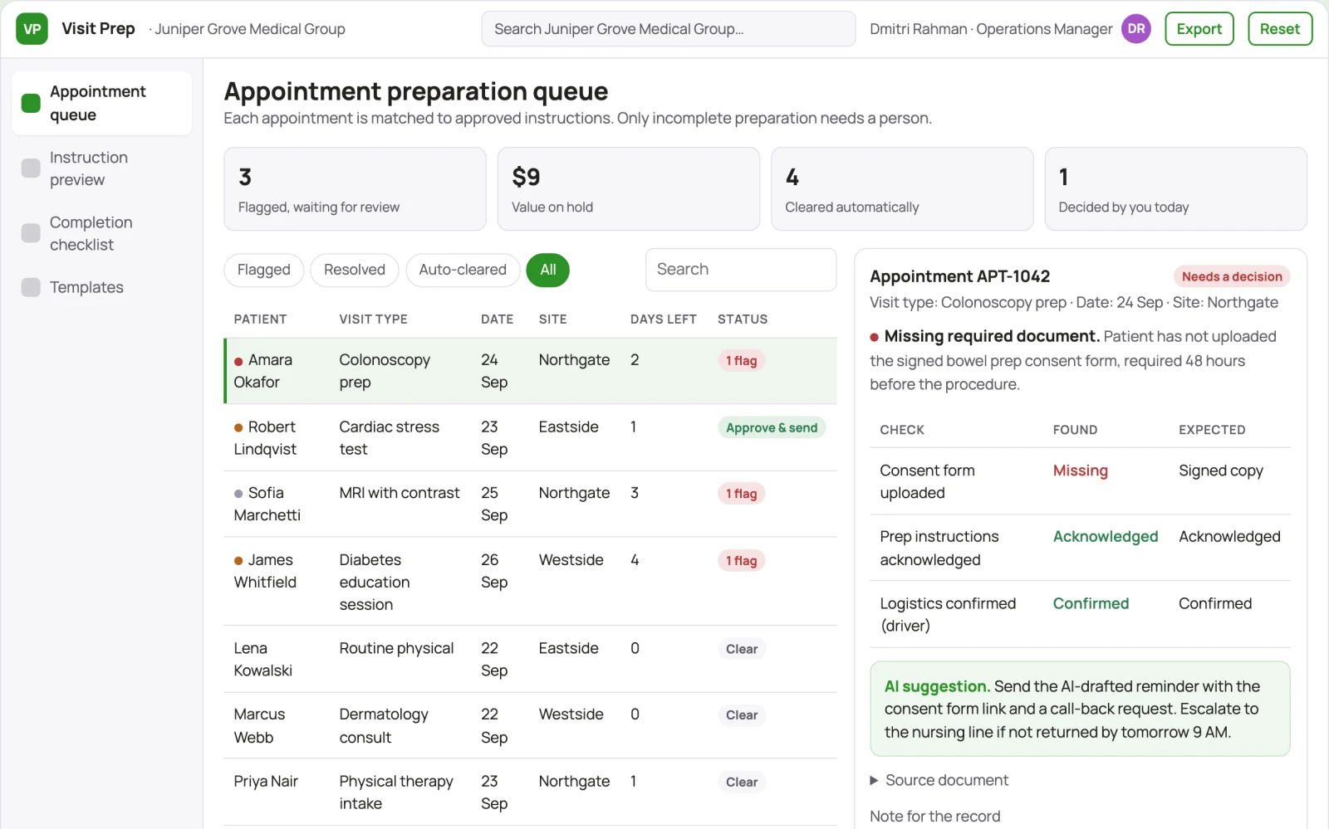Screen dimensions: 1329x829
Task: Select the All filter pill
Action: point(548,270)
